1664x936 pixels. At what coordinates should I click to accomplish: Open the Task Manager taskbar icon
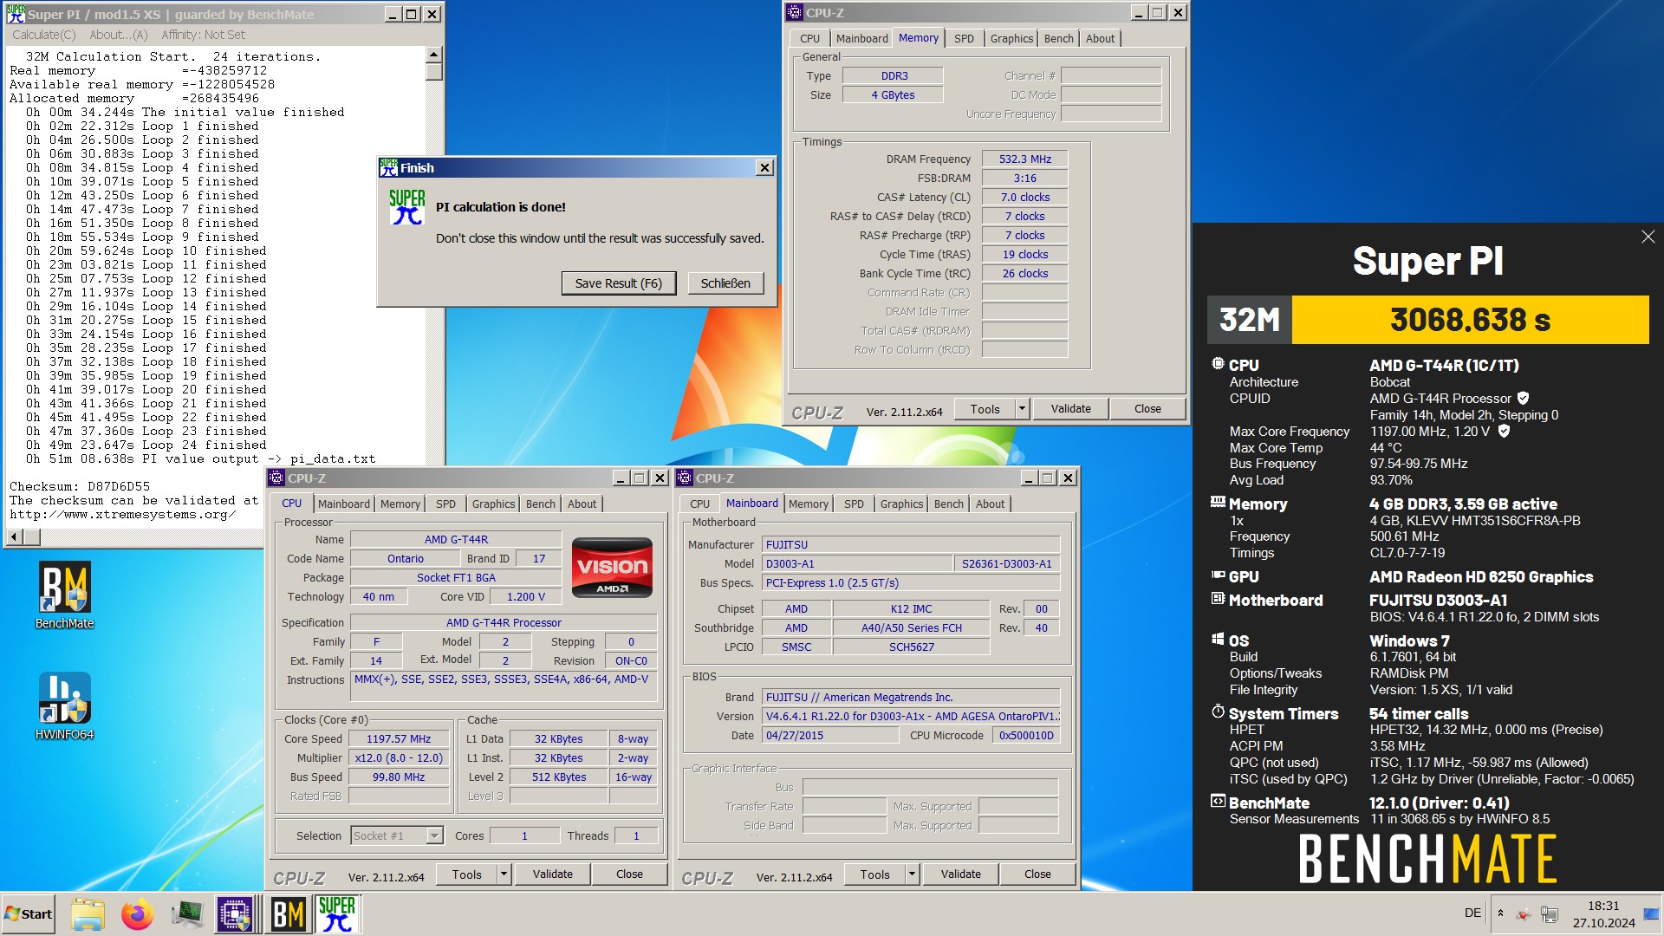(186, 914)
